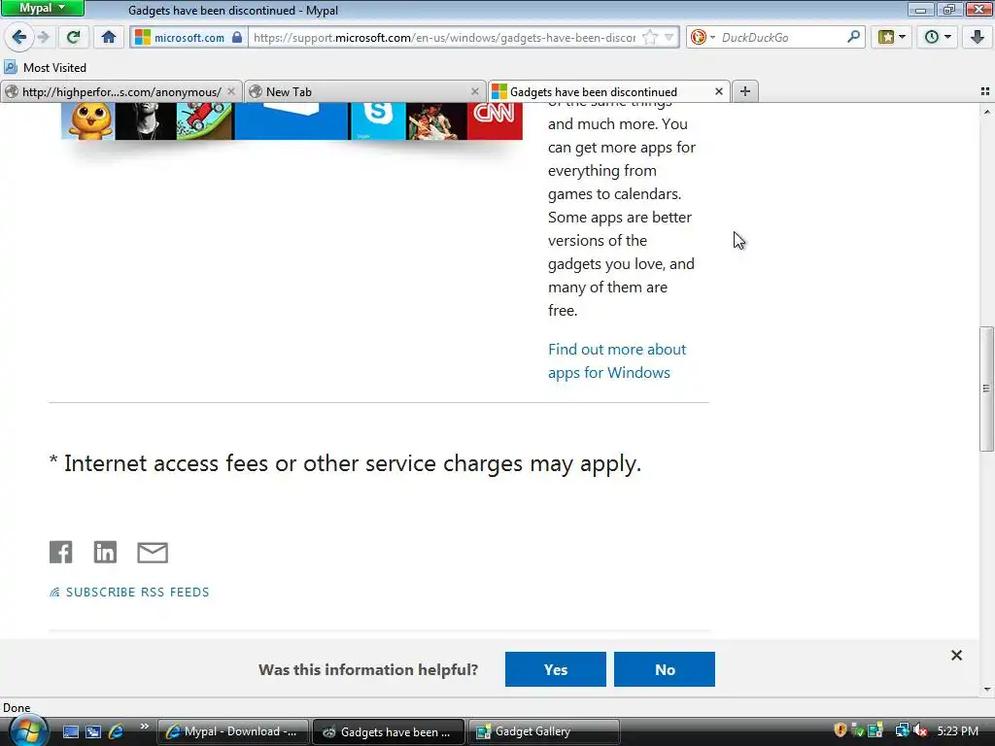Image resolution: width=995 pixels, height=746 pixels.
Task: Open the DuckDuckGo search engine selector
Action: pos(703,38)
